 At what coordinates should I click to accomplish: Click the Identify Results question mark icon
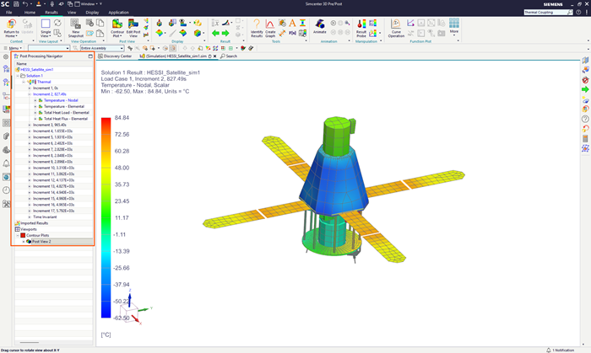tap(257, 24)
